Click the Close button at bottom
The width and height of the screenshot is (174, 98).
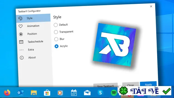[x=130, y=85]
